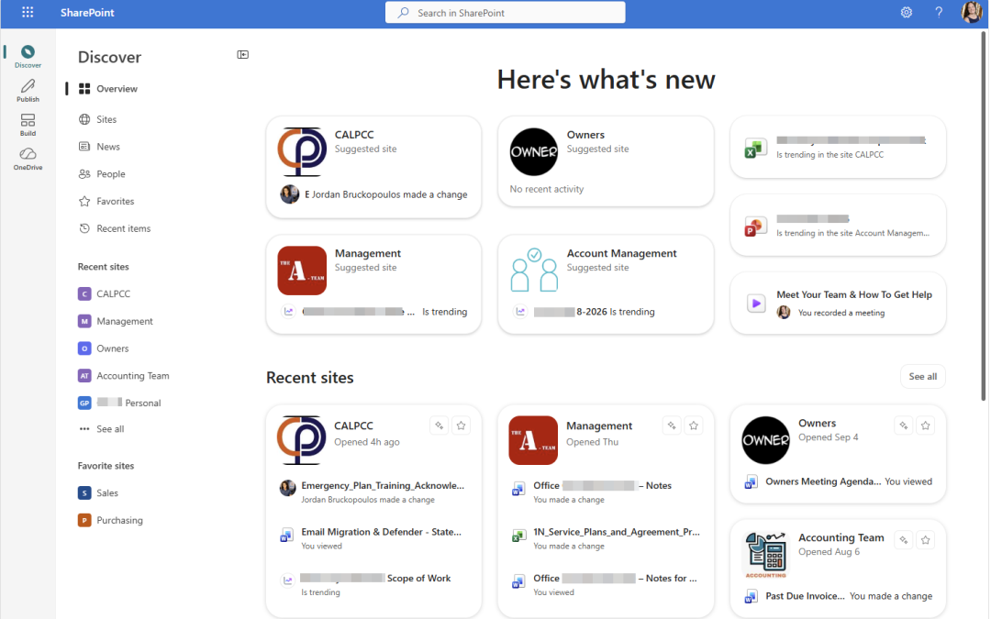Image resolution: width=991 pixels, height=619 pixels.
Task: Click the SharePoint title in header
Action: point(87,13)
